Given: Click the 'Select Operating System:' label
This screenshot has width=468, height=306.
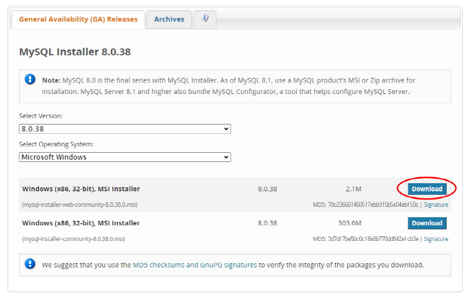Looking at the screenshot, I should tap(56, 145).
